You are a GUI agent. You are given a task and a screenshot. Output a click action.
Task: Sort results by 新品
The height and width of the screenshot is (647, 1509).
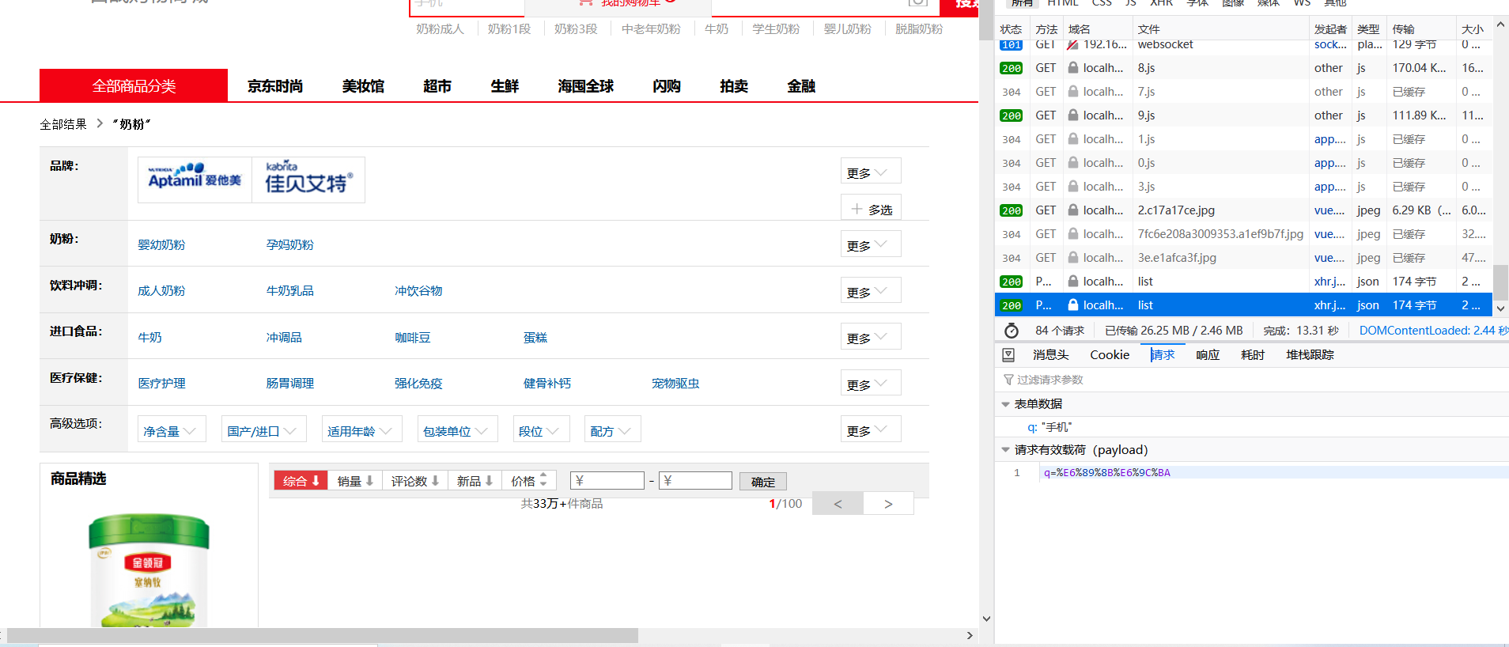pos(475,481)
